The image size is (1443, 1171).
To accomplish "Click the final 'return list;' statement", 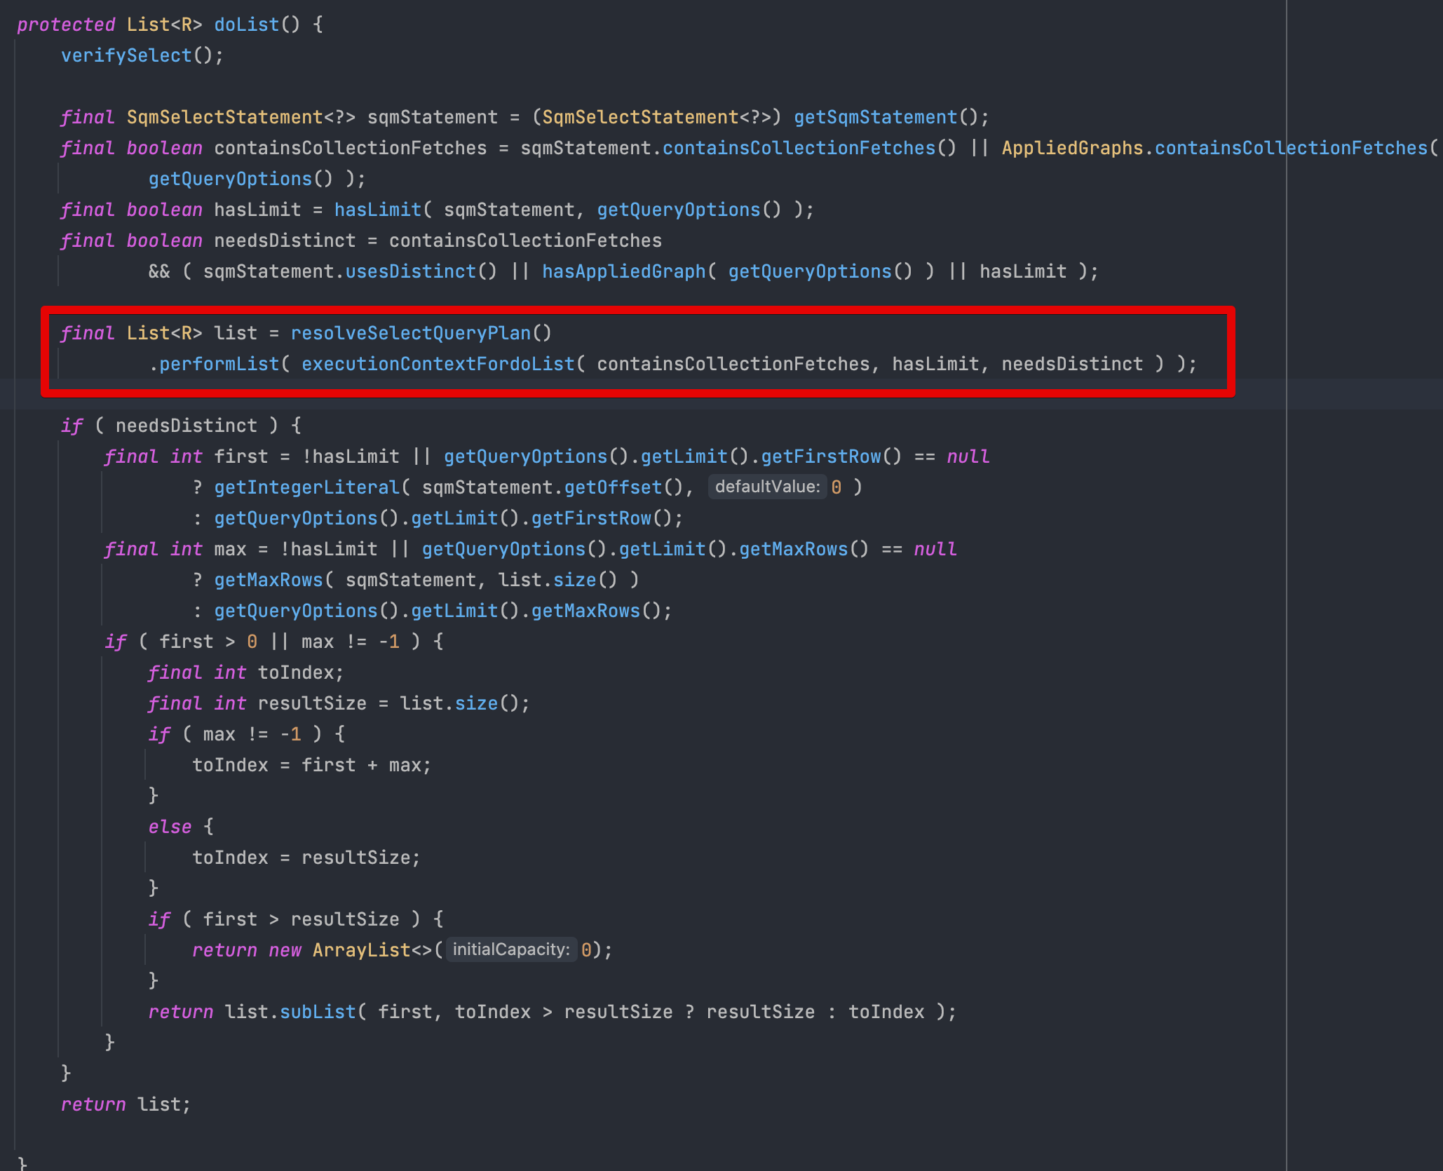I will tap(126, 1104).
